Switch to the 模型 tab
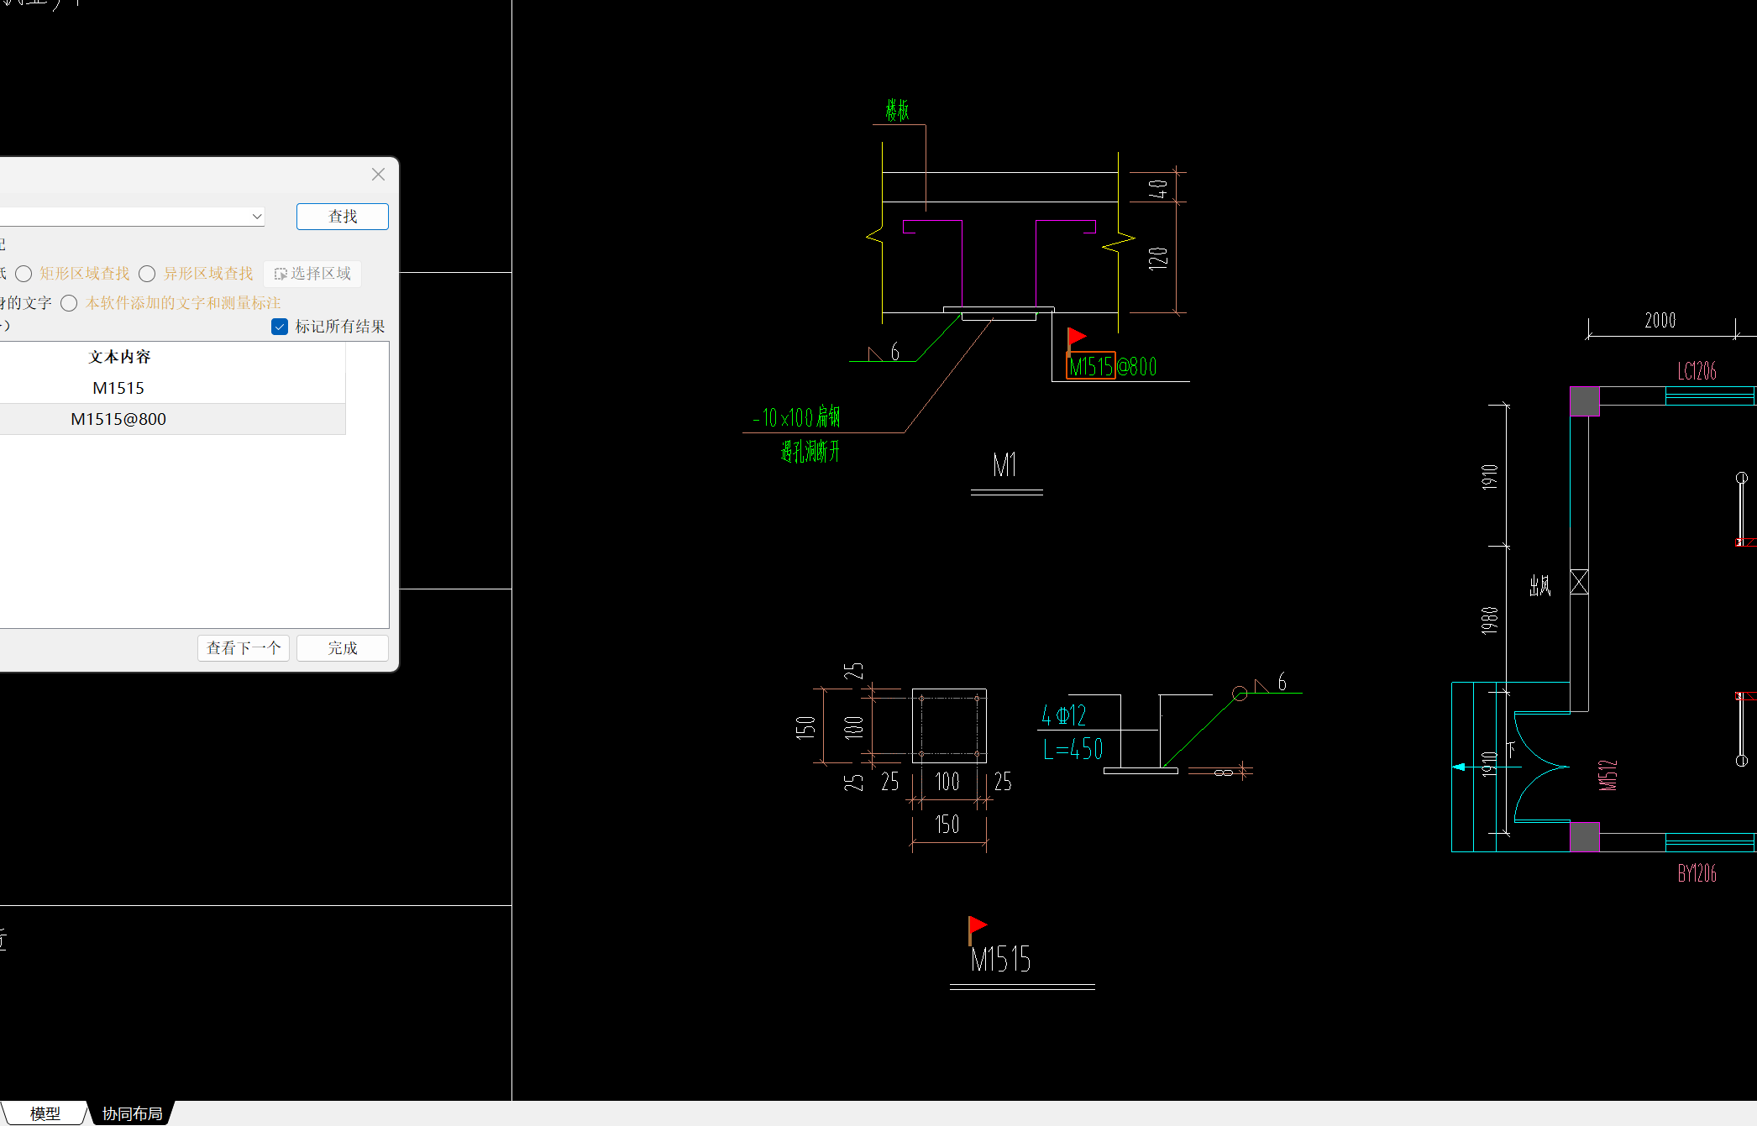1757x1126 pixels. (45, 1113)
